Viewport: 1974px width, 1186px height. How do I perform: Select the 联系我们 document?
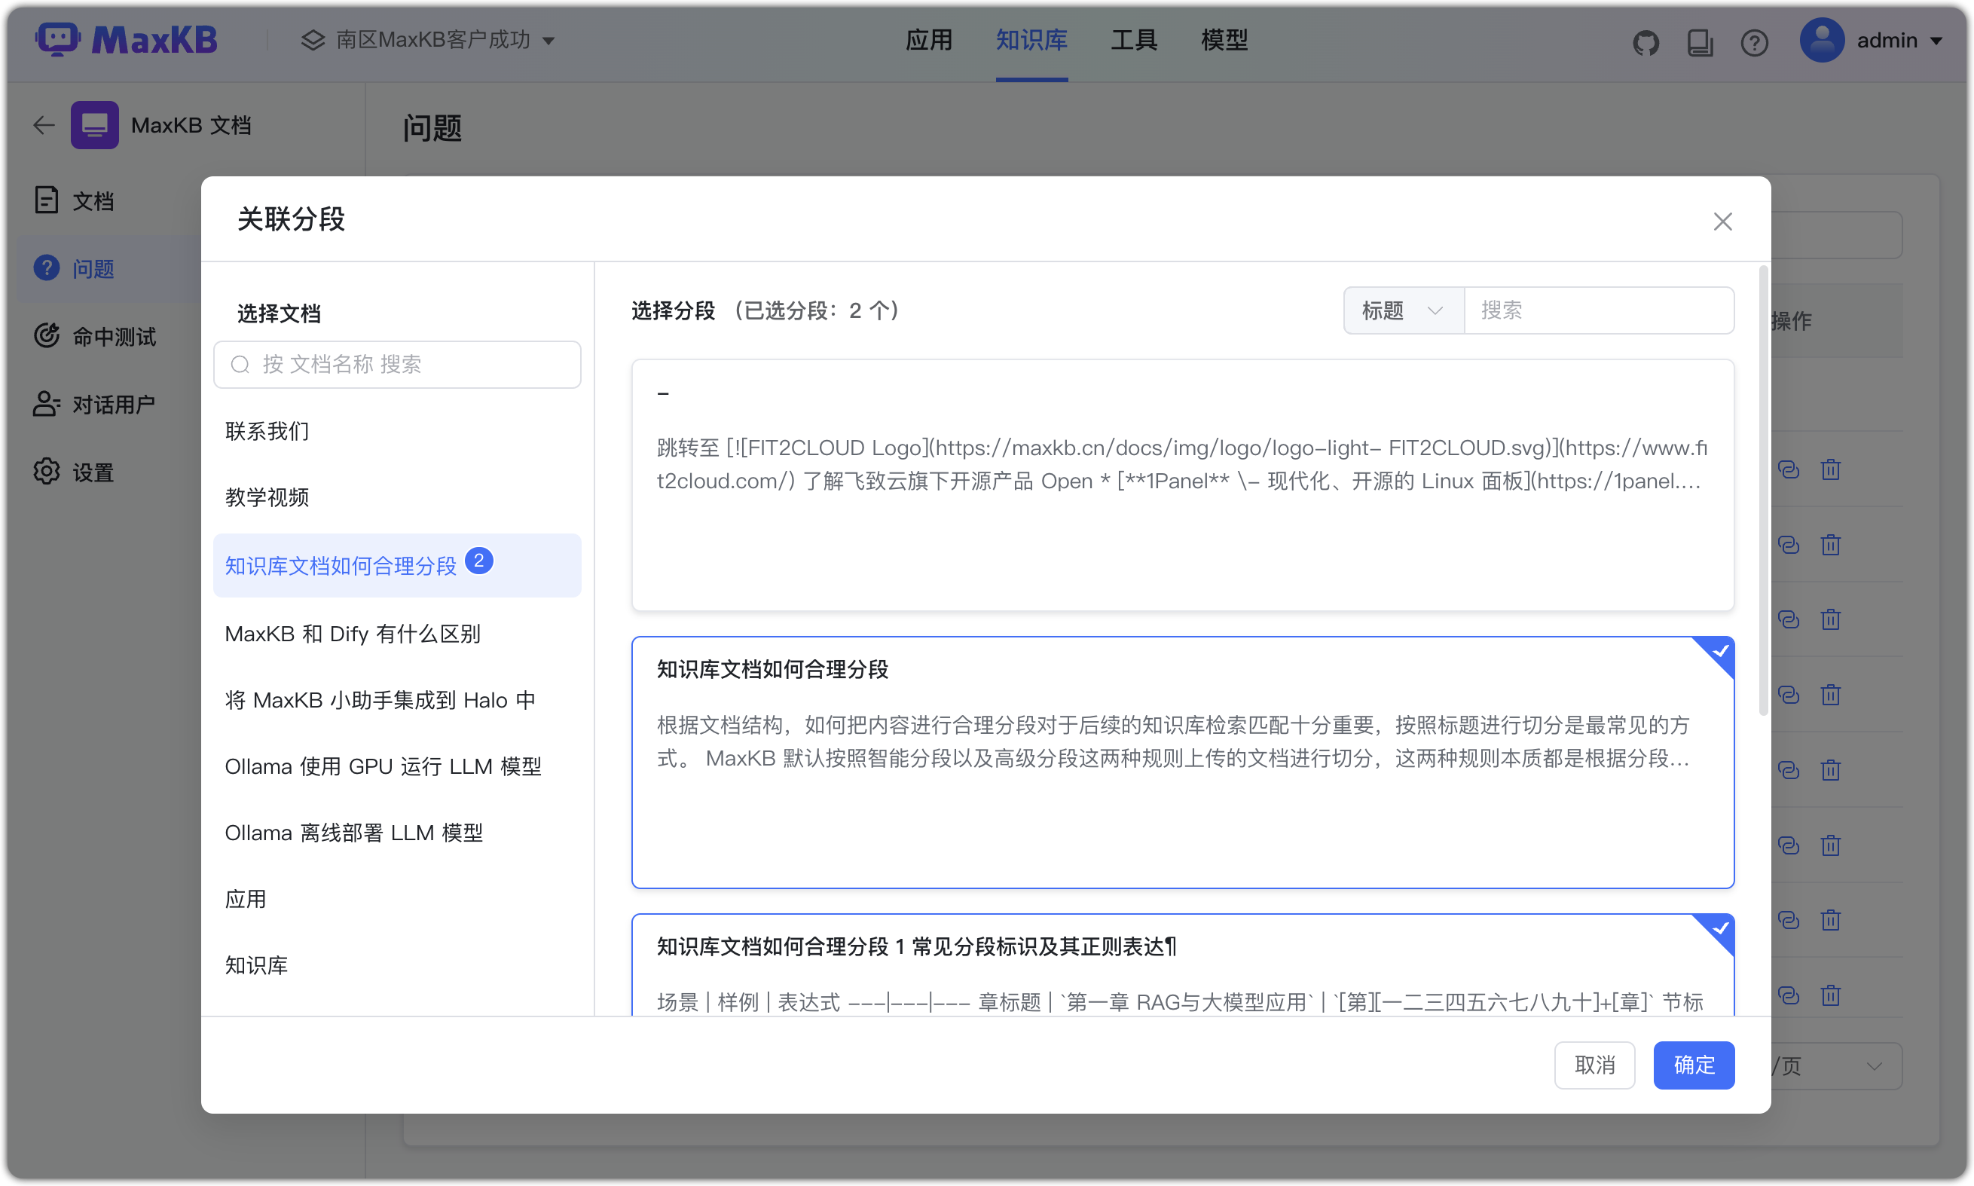pos(397,432)
